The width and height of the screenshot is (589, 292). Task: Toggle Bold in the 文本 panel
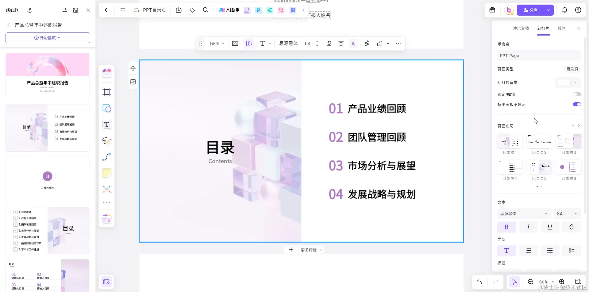click(506, 227)
